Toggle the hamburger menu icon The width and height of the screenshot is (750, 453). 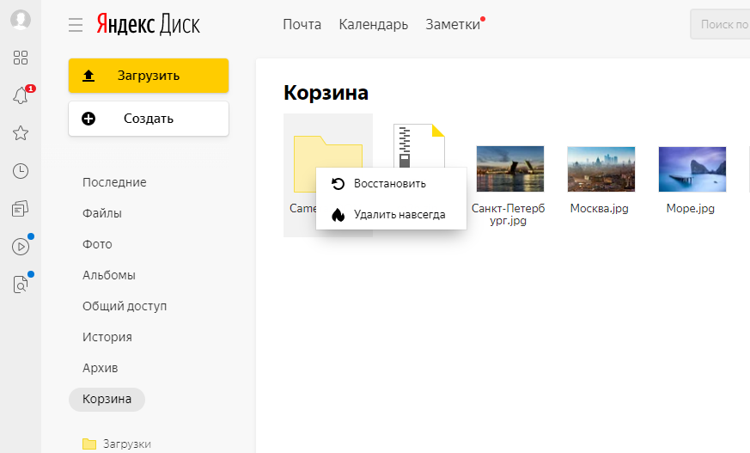76,25
